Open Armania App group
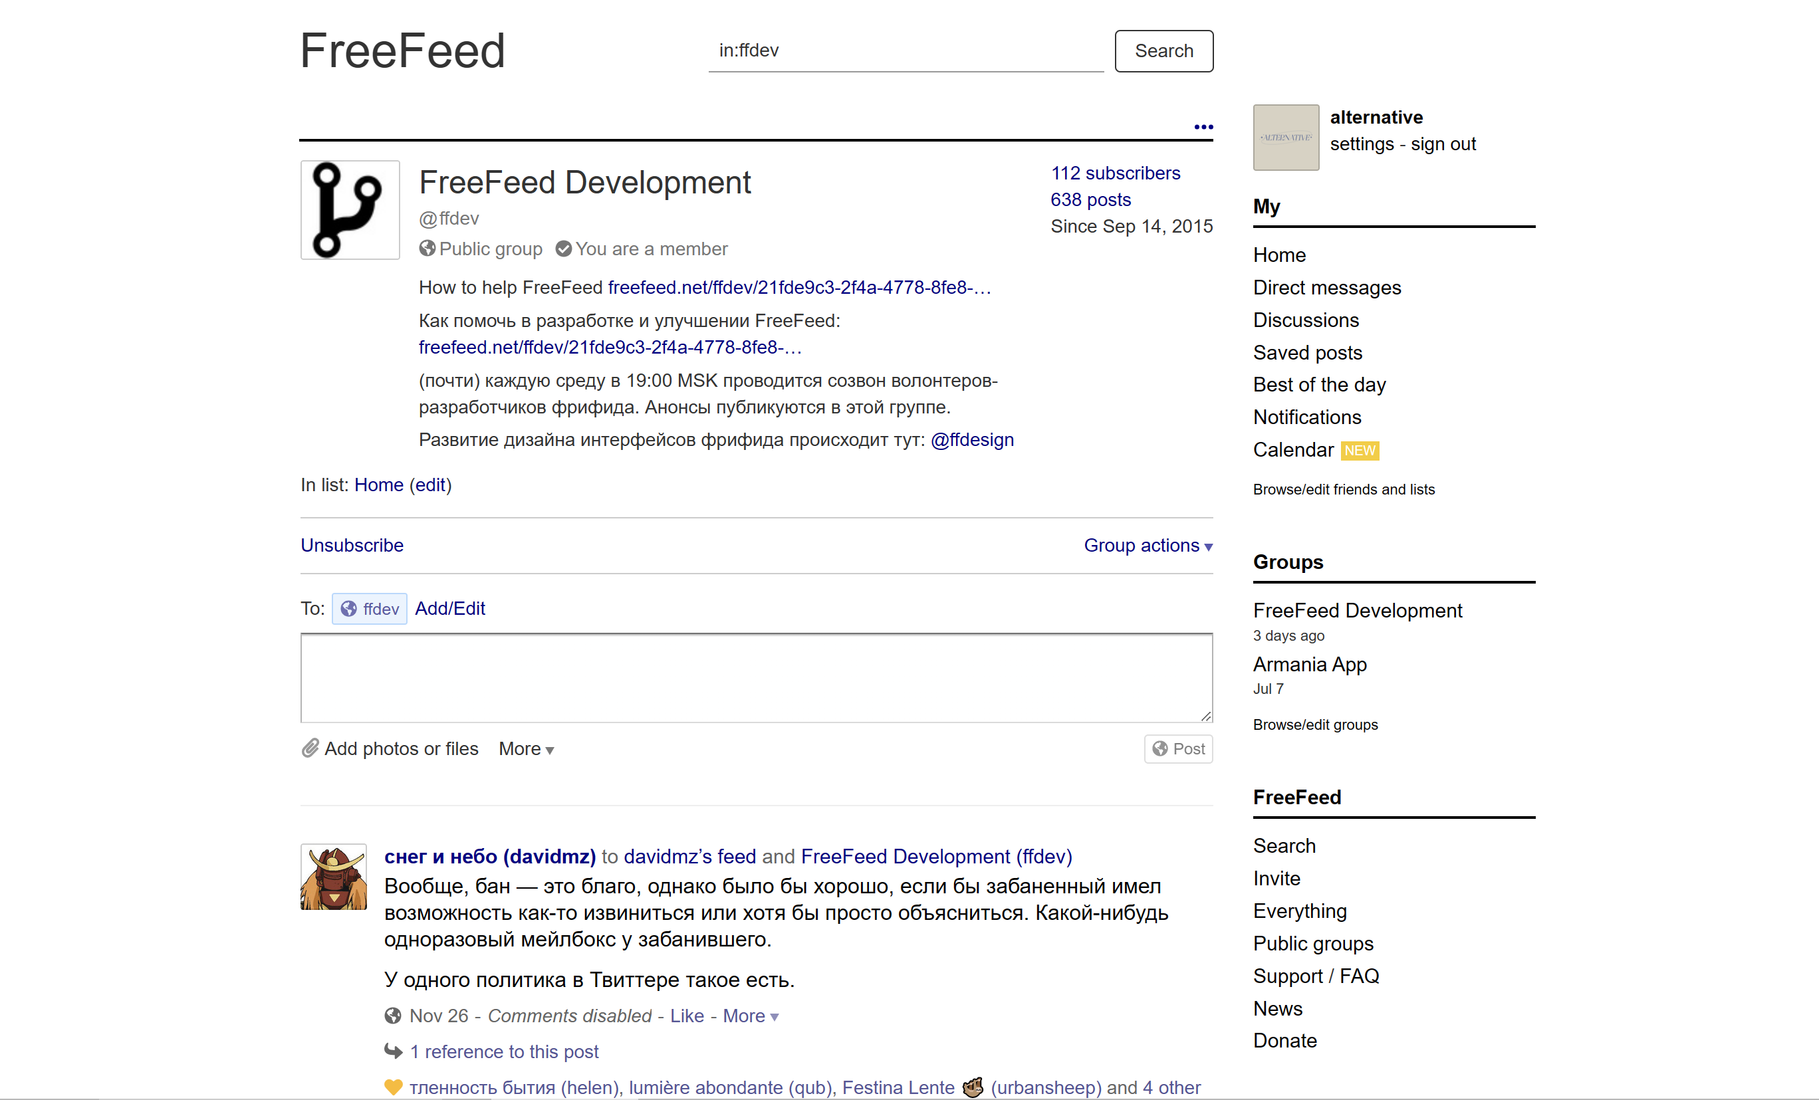This screenshot has height=1100, width=1819. click(1309, 665)
